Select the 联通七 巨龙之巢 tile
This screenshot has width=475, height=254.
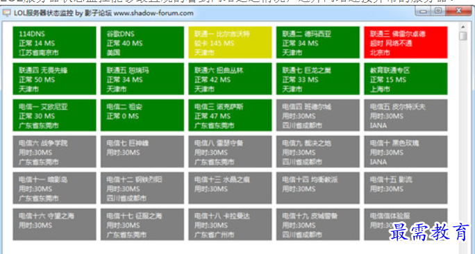[x=318, y=78]
